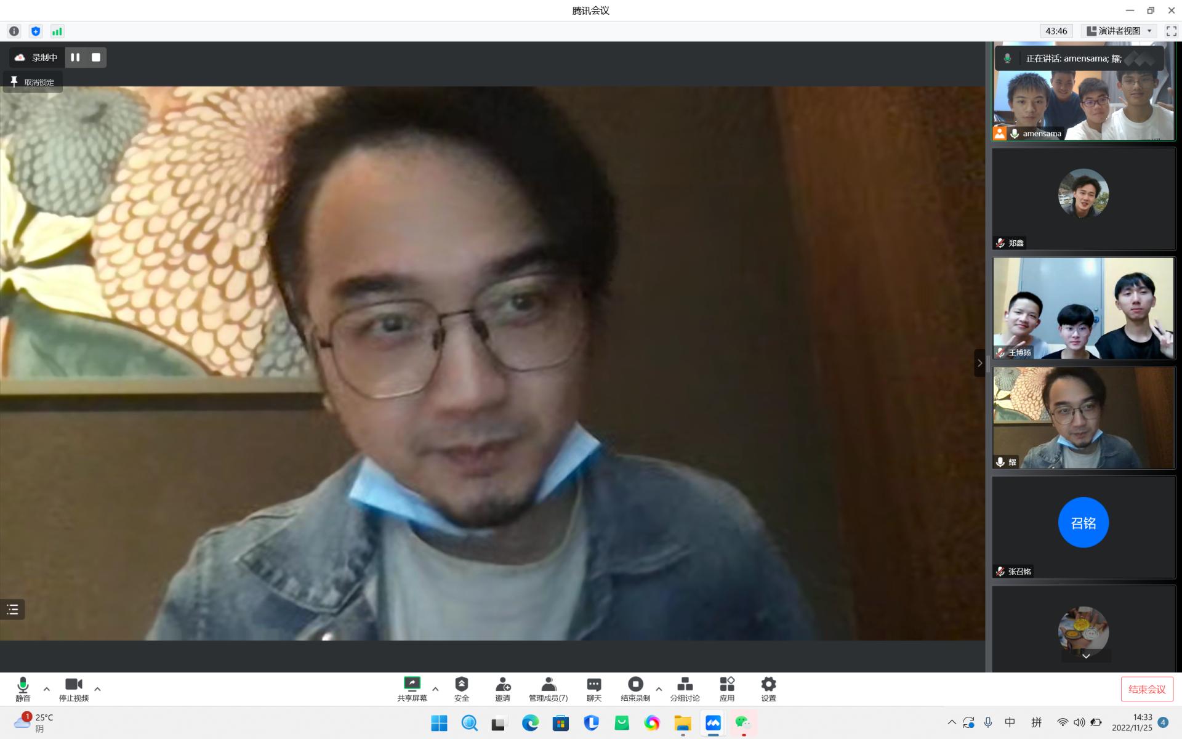Screen dimensions: 1182x739
Task: Expand microphone audio options arrow
Action: (x=47, y=689)
